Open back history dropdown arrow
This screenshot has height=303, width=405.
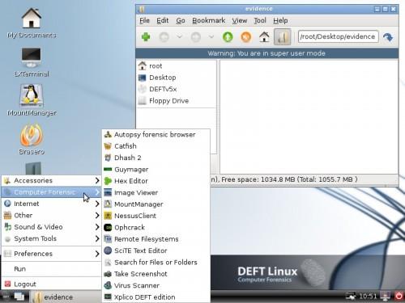tap(180, 36)
